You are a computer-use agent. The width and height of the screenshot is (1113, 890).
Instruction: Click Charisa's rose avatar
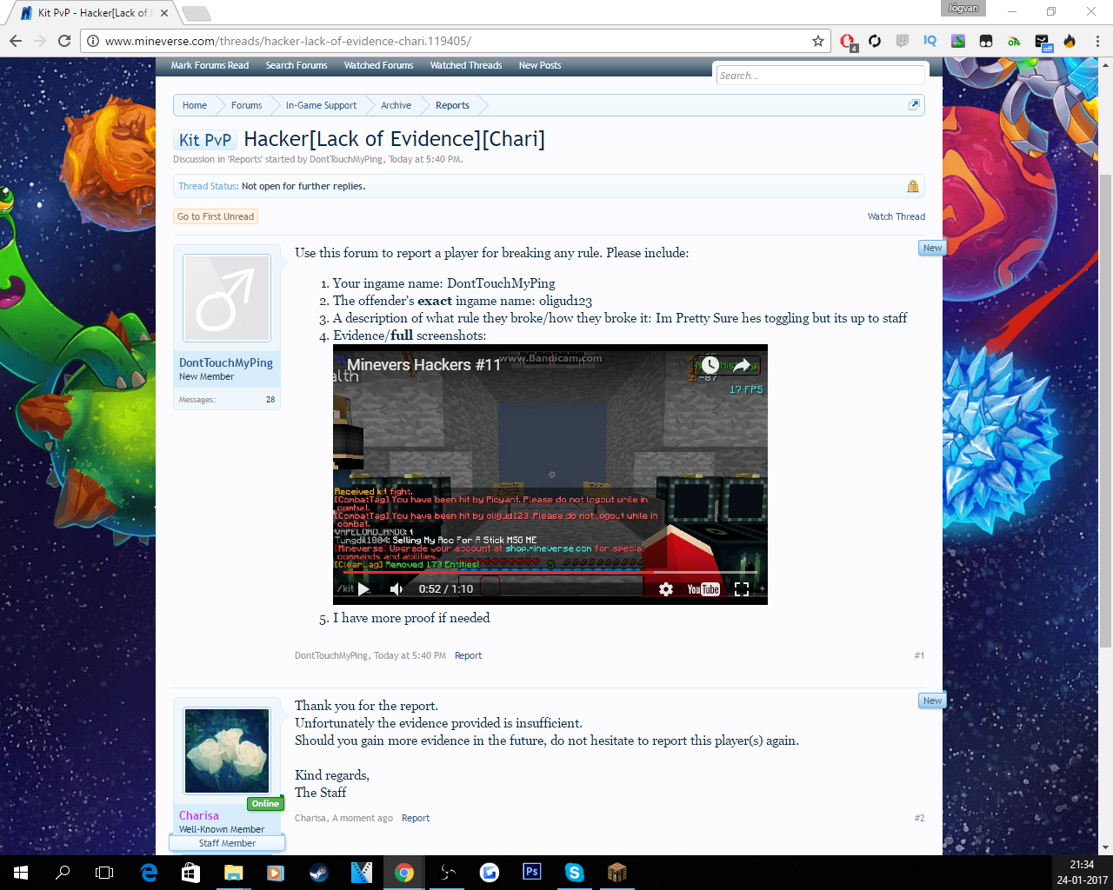(x=227, y=751)
